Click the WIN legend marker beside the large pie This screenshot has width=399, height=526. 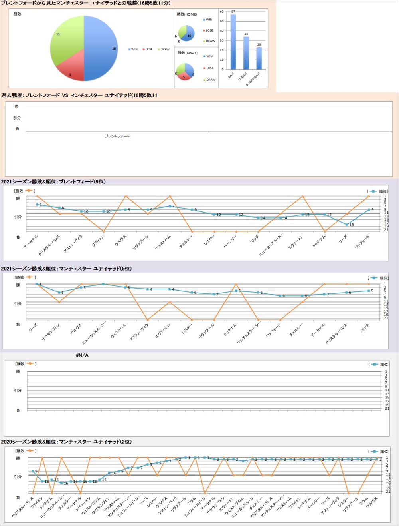click(x=130, y=50)
